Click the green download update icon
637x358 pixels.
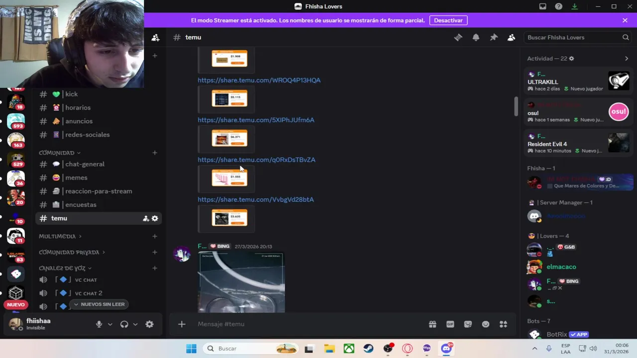[x=575, y=6]
